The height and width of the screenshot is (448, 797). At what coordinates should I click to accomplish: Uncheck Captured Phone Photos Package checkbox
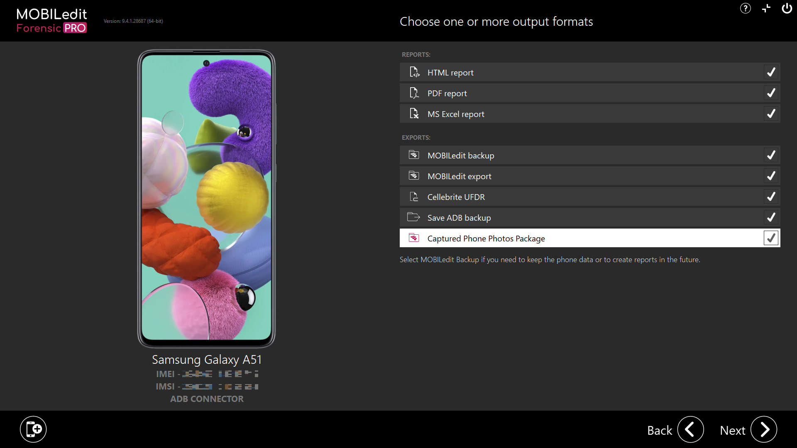click(771, 238)
